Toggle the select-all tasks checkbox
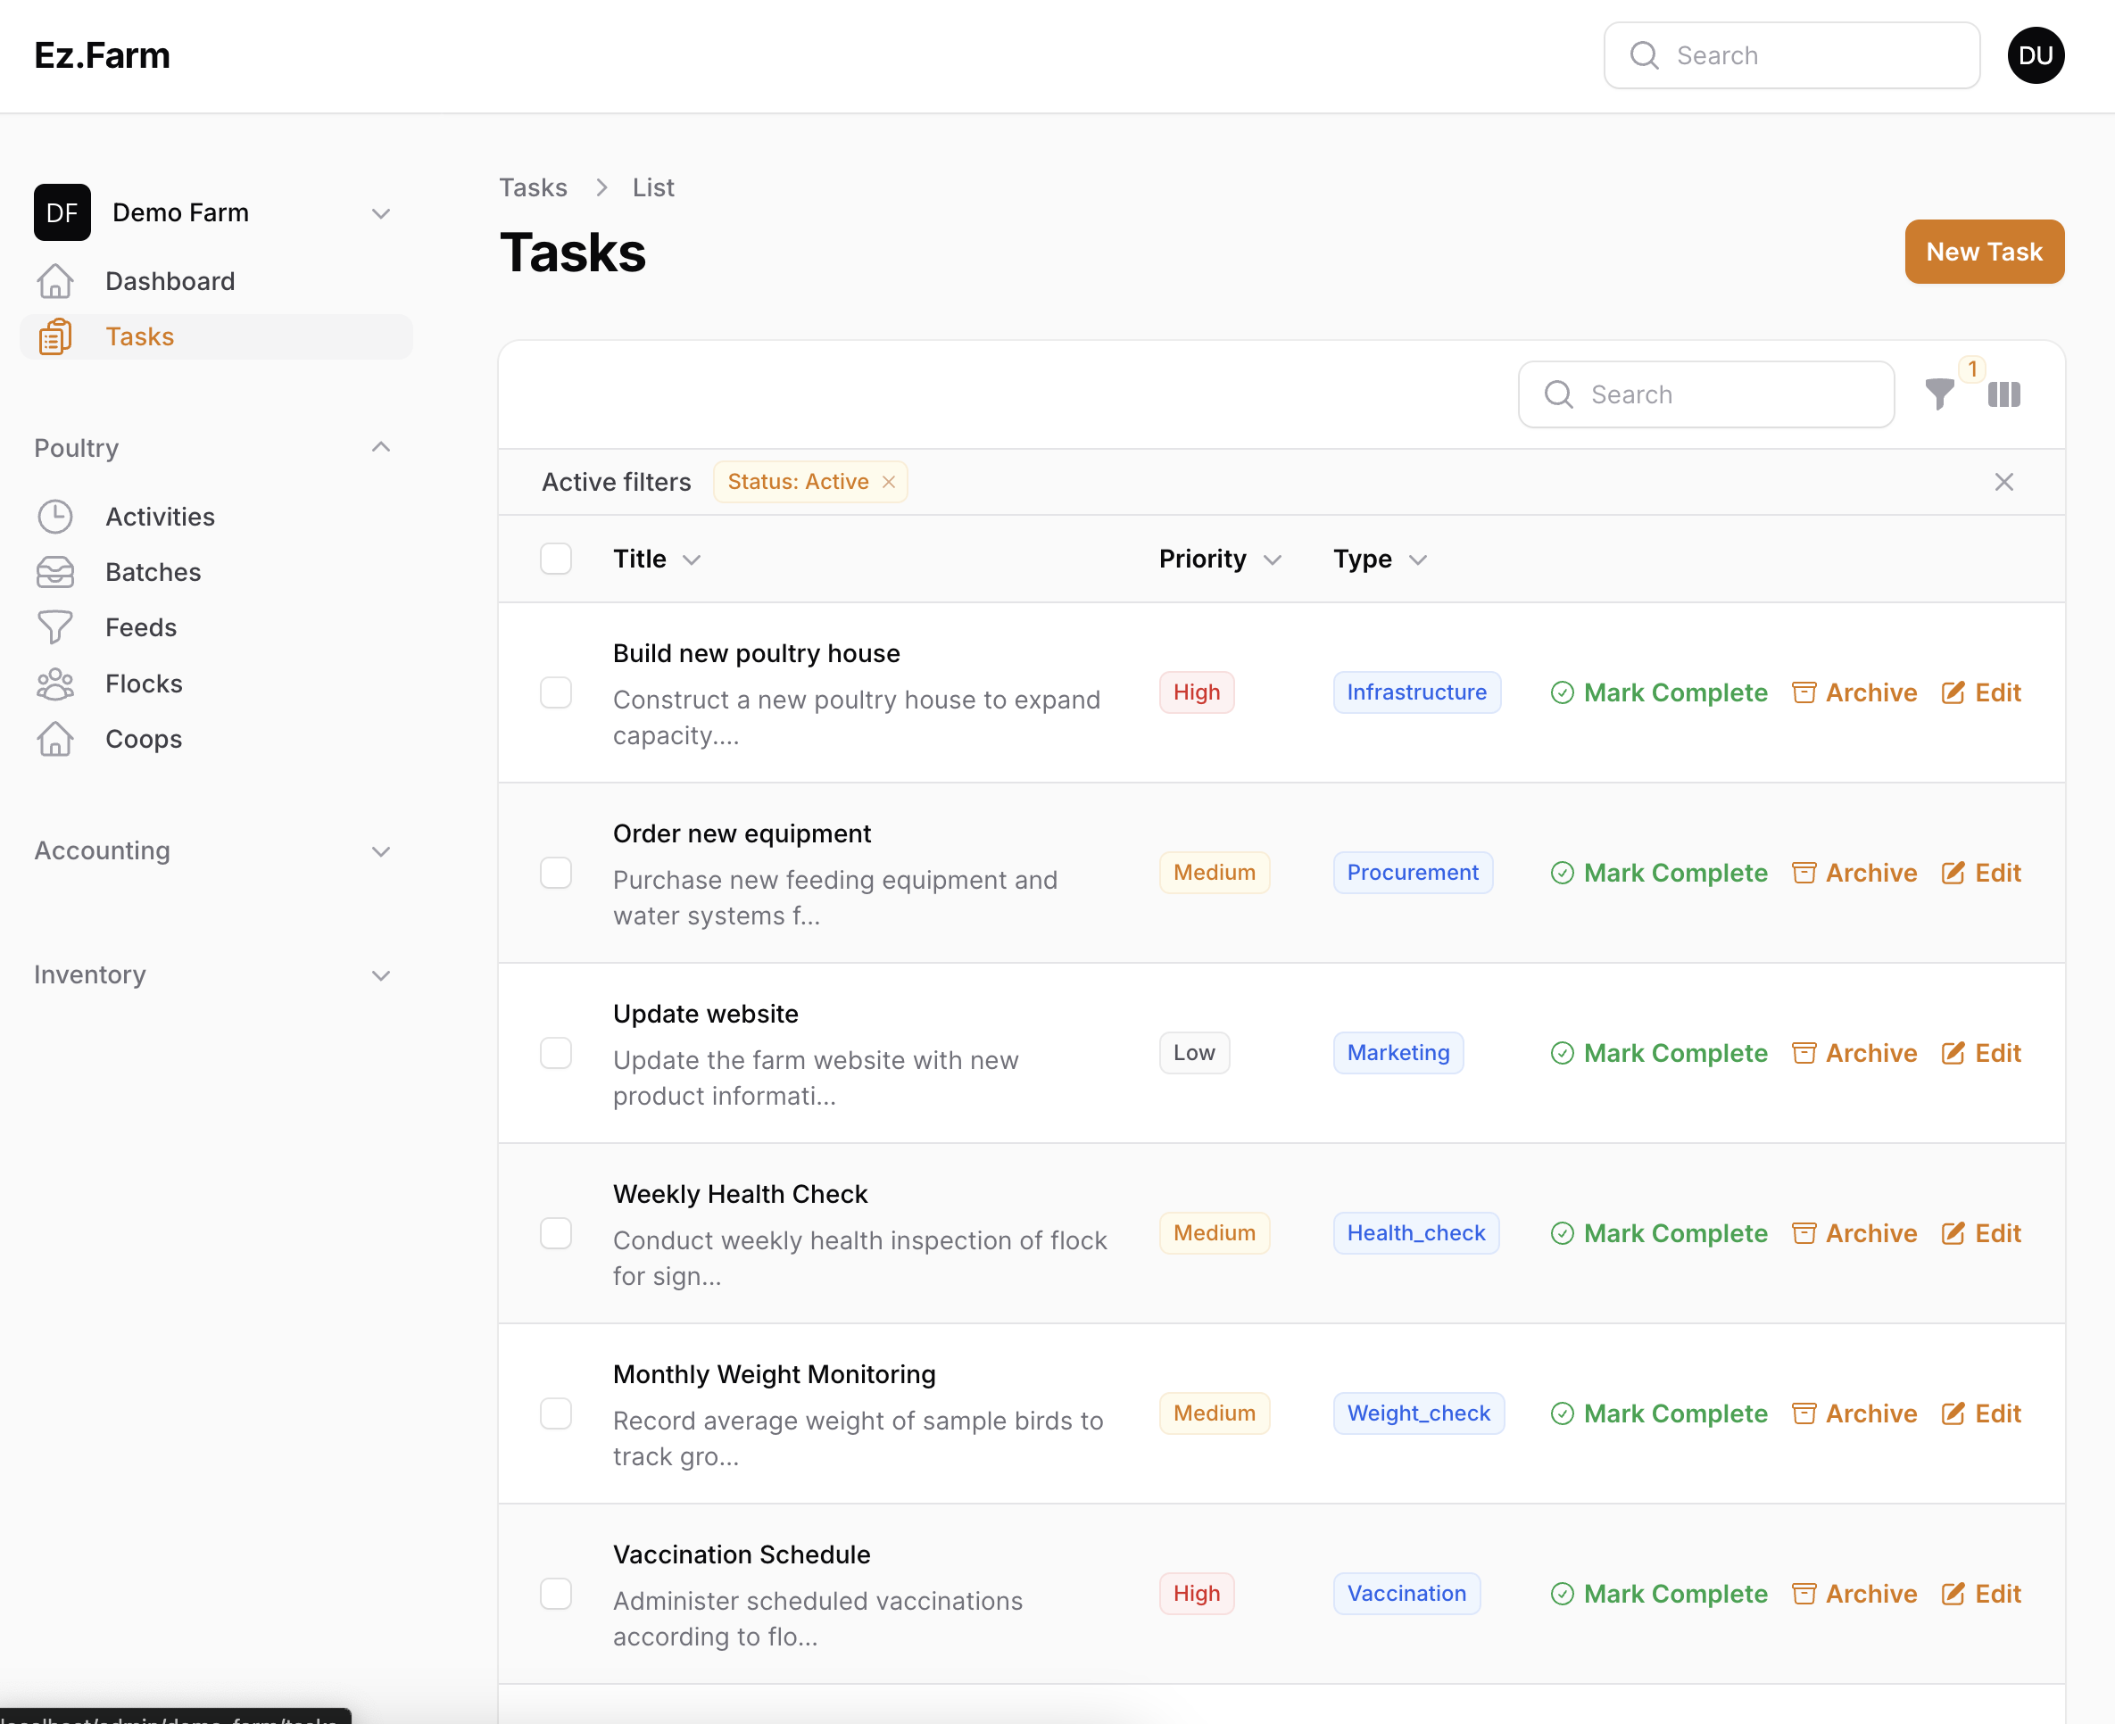This screenshot has height=1724, width=2115. click(x=556, y=559)
